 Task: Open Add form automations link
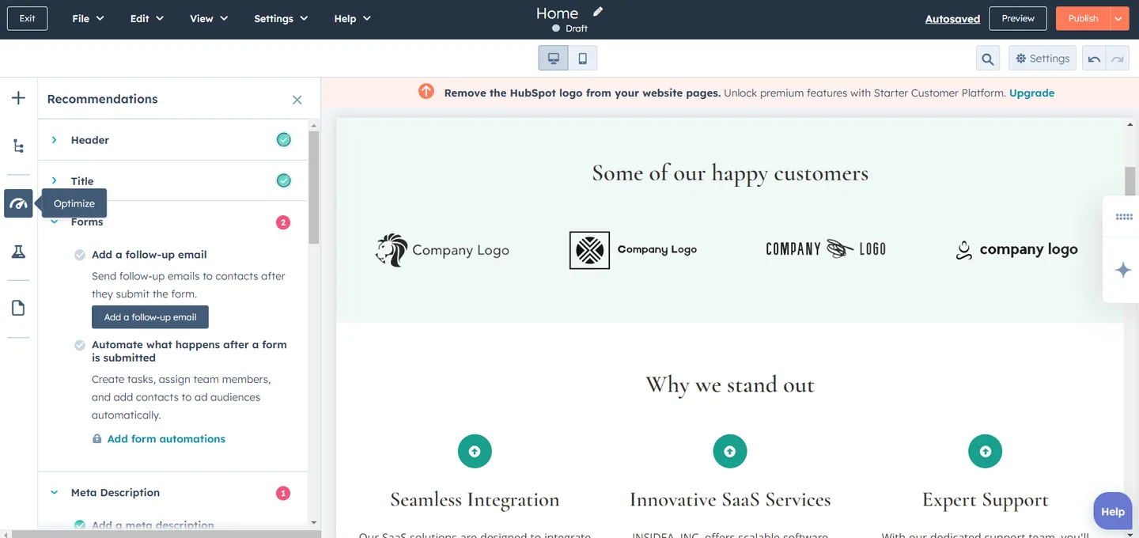tap(166, 438)
